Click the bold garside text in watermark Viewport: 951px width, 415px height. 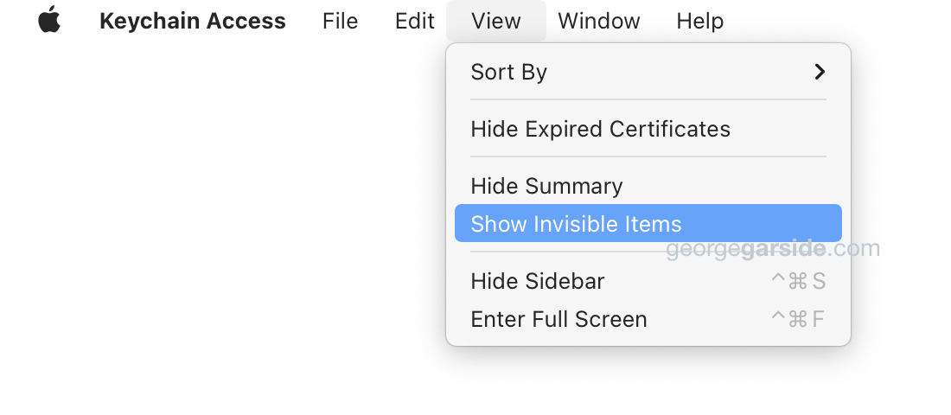point(782,249)
